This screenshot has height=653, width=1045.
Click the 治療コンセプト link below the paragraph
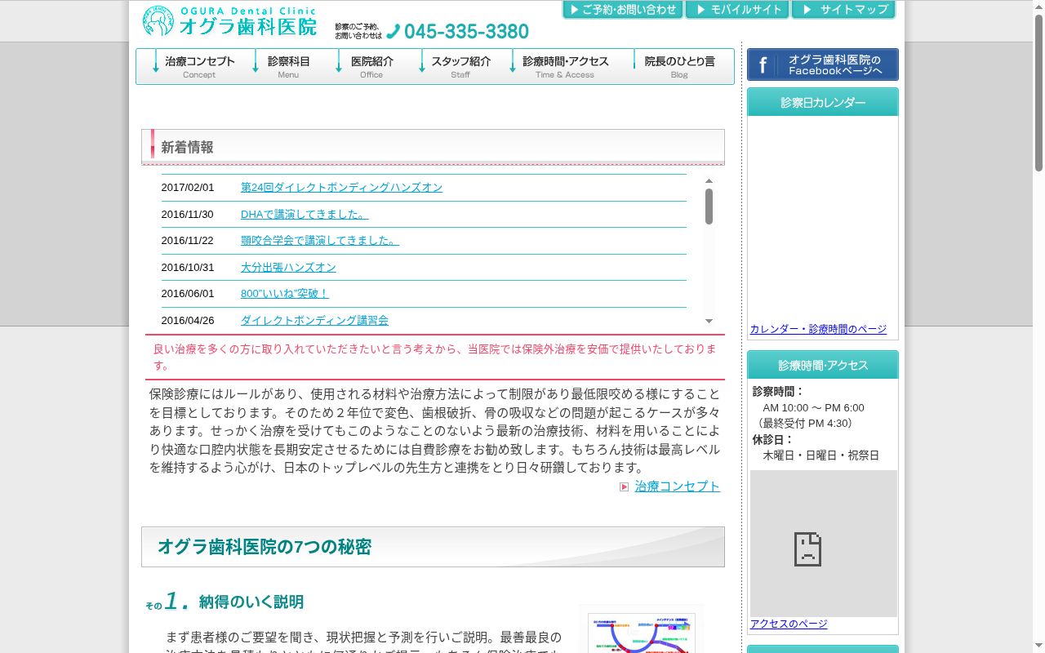678,486
